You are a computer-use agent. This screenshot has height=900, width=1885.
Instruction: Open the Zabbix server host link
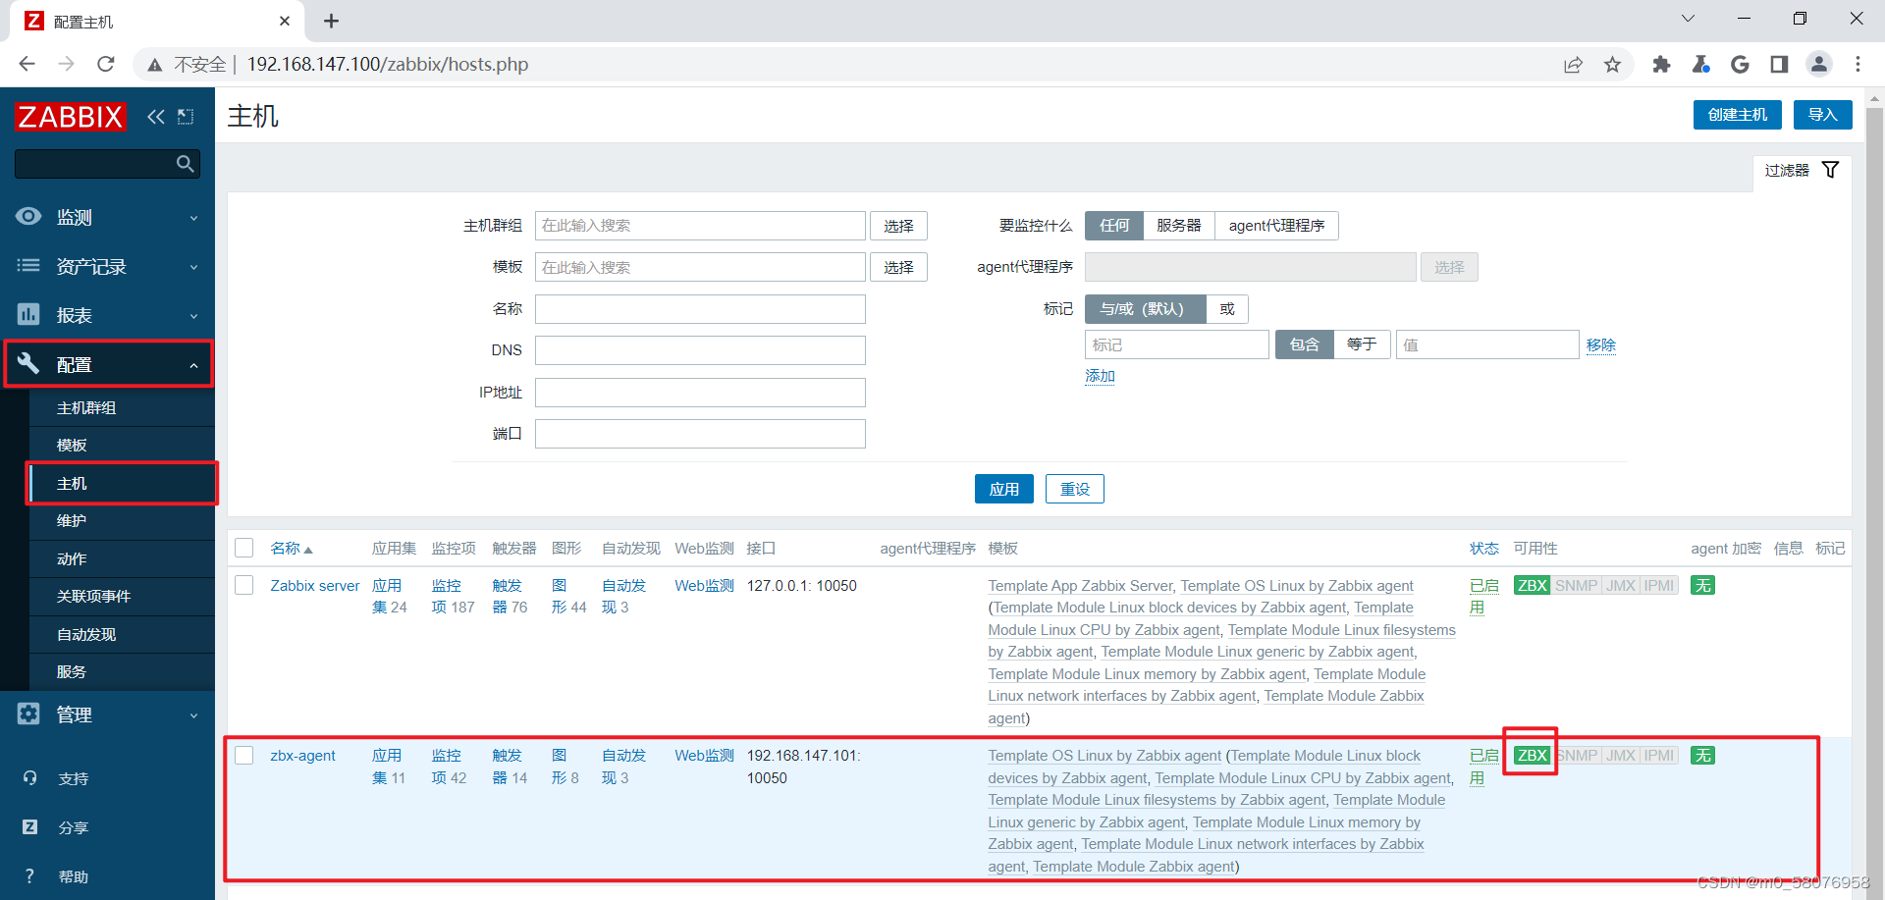[315, 586]
